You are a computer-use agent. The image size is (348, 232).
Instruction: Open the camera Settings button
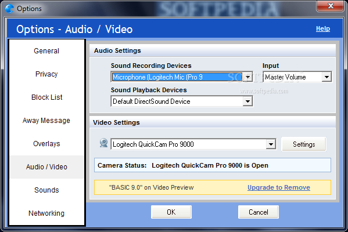[304, 144]
